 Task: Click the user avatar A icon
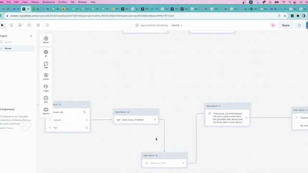click(273, 25)
